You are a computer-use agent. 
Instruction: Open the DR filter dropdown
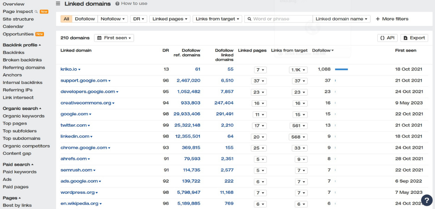click(139, 19)
